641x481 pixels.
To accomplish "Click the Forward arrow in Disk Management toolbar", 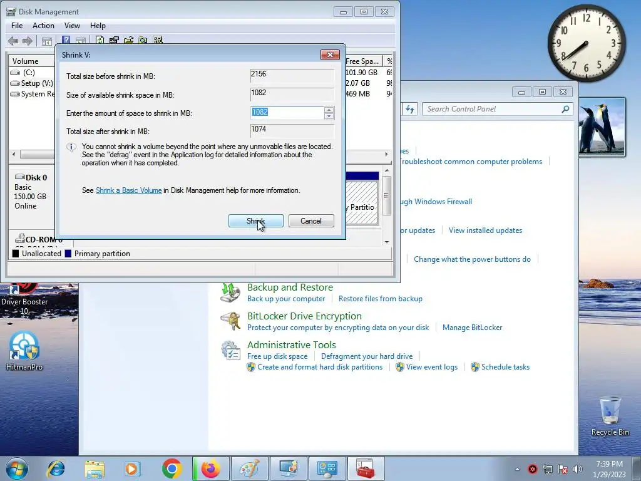I will (28, 41).
